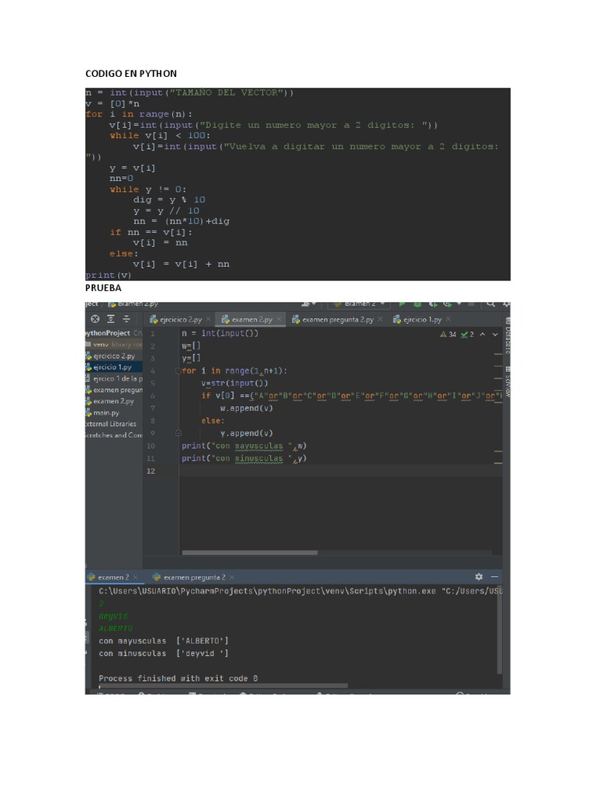Select External Libraries in project tree
The width and height of the screenshot is (596, 795).
coord(110,424)
